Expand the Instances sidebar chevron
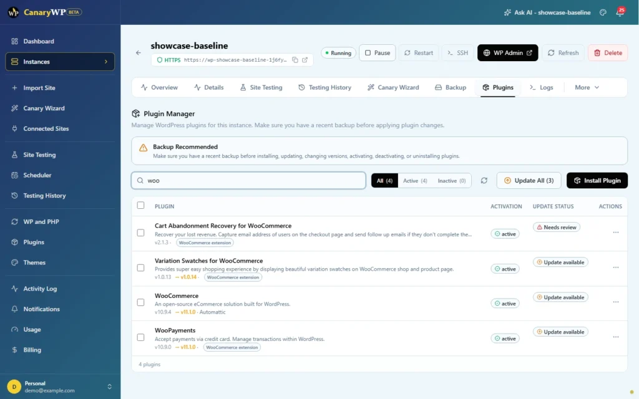 [x=106, y=62]
